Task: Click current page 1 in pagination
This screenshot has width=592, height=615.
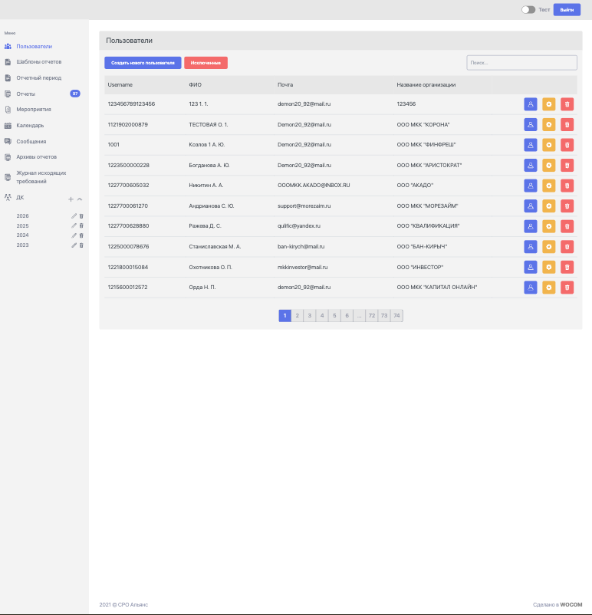Action: point(284,316)
